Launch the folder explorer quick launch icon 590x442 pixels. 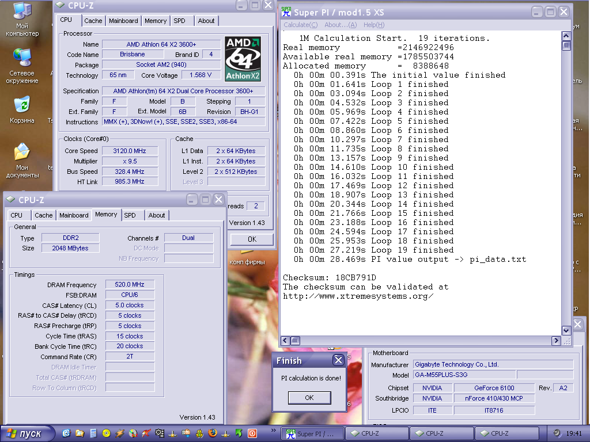[80, 433]
